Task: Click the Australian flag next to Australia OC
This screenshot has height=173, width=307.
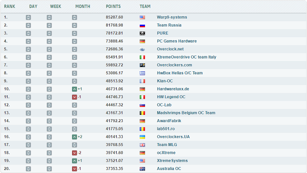Action: (x=142, y=169)
